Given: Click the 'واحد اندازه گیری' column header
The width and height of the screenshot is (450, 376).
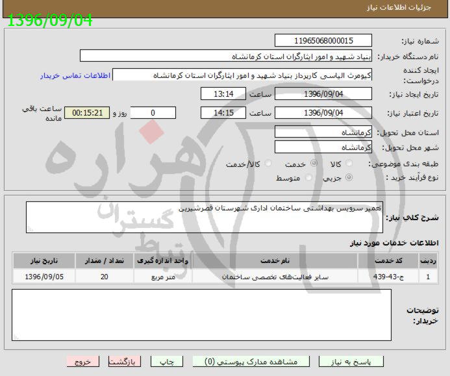Looking at the screenshot, I should 163,260.
